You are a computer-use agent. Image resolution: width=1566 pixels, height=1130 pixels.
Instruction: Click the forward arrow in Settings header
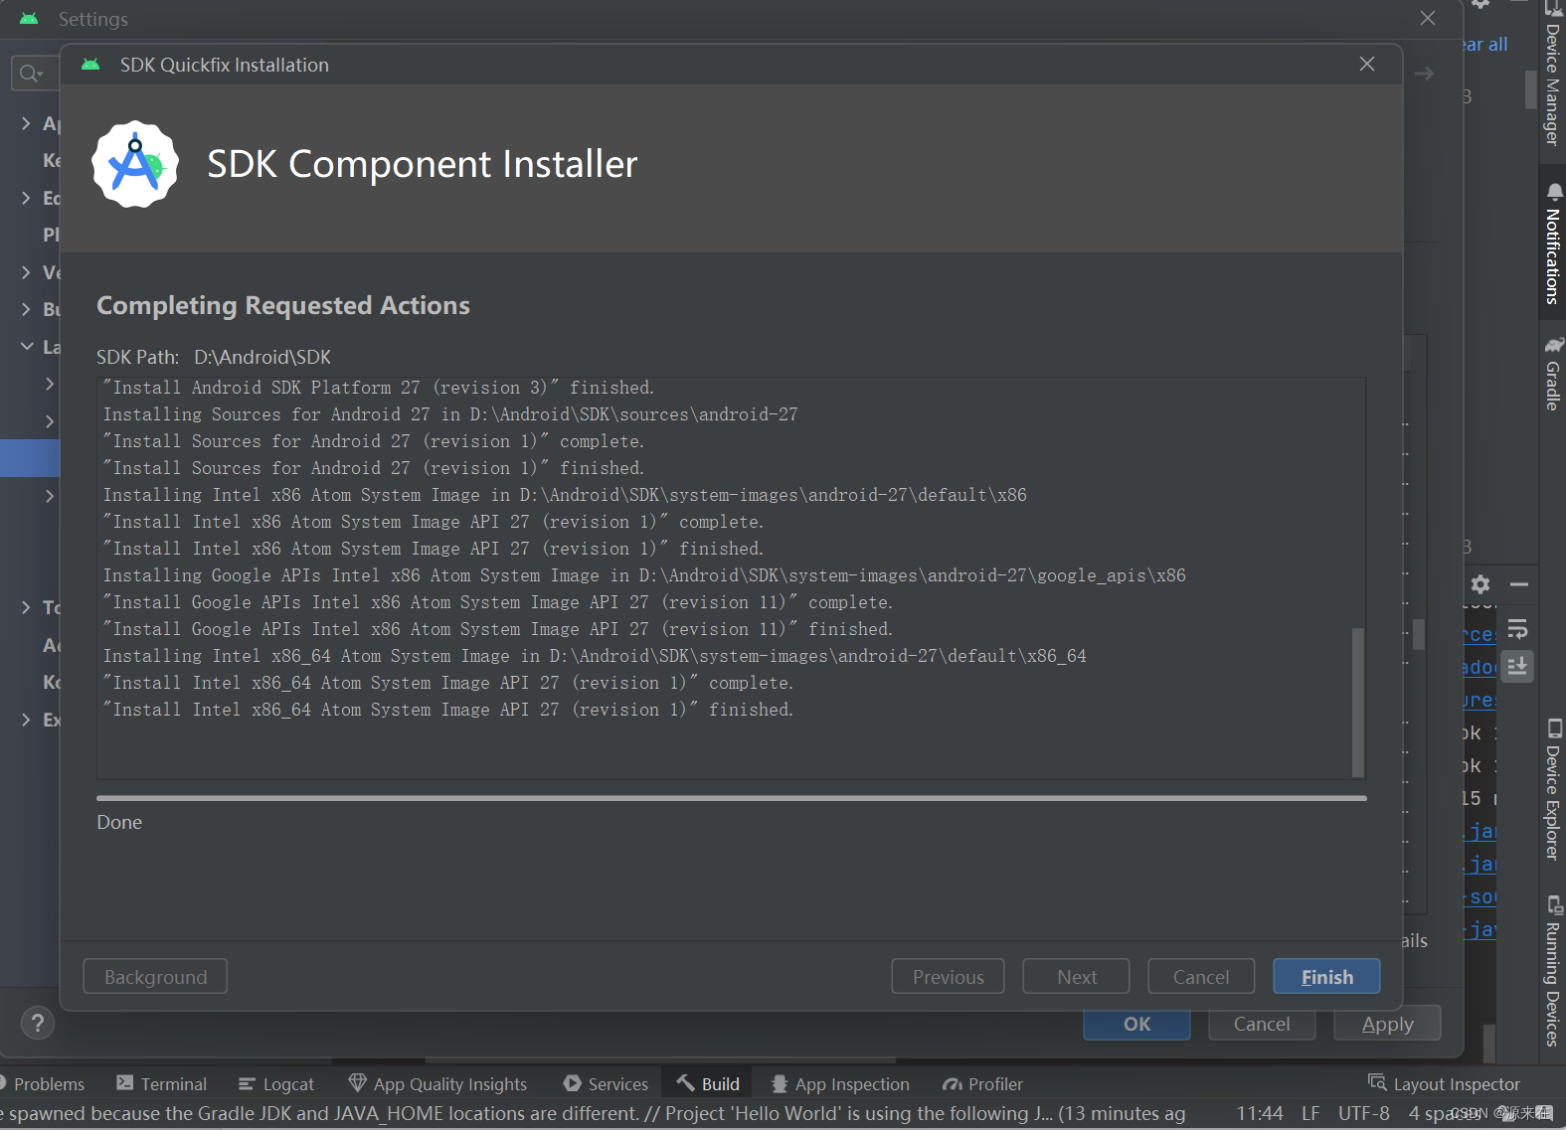point(1424,74)
